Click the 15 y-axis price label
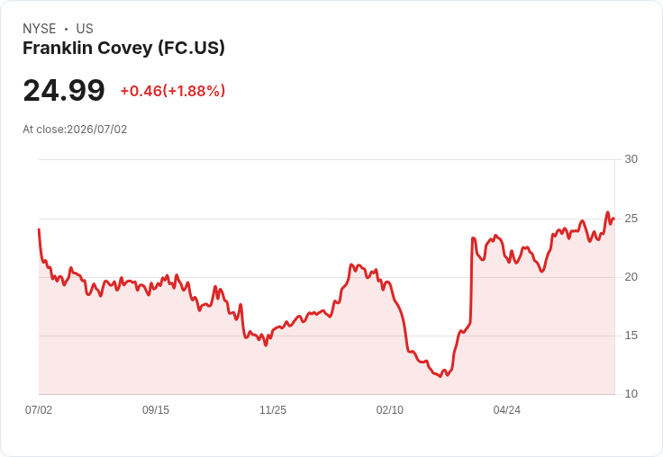 point(631,336)
